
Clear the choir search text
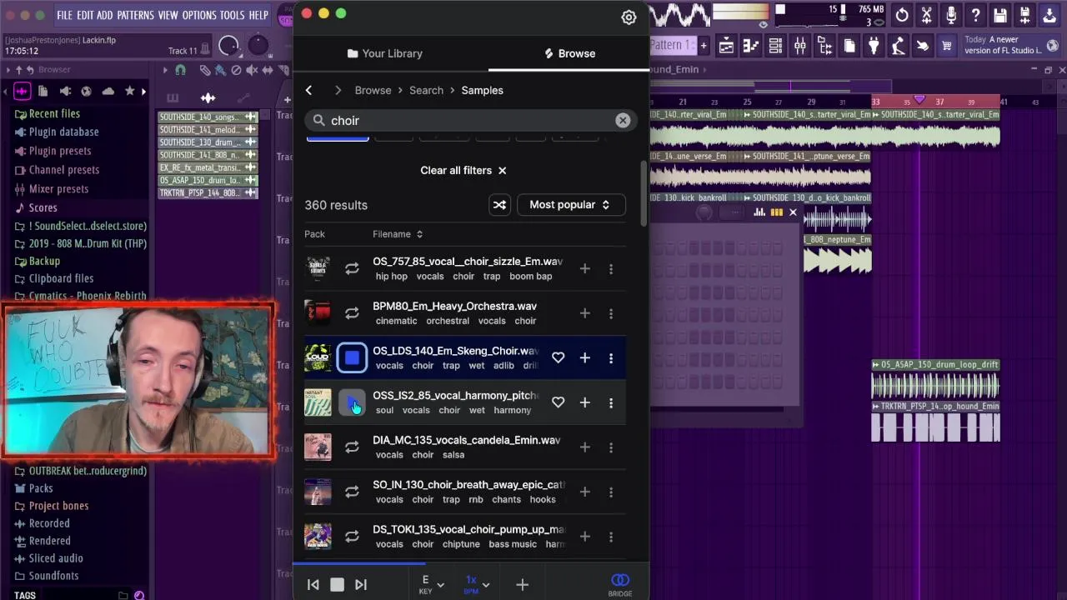coord(623,121)
